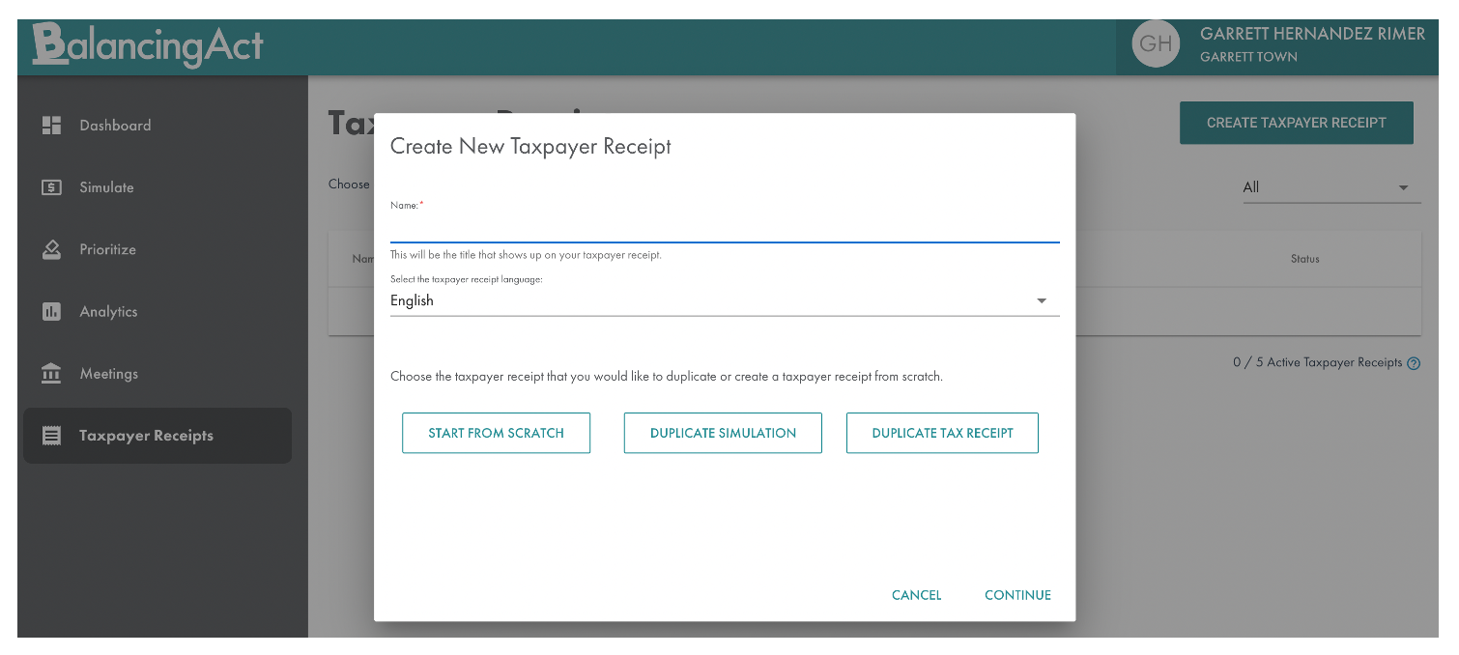The image size is (1459, 655).
Task: Switch to the Analytics section
Action: [157, 311]
